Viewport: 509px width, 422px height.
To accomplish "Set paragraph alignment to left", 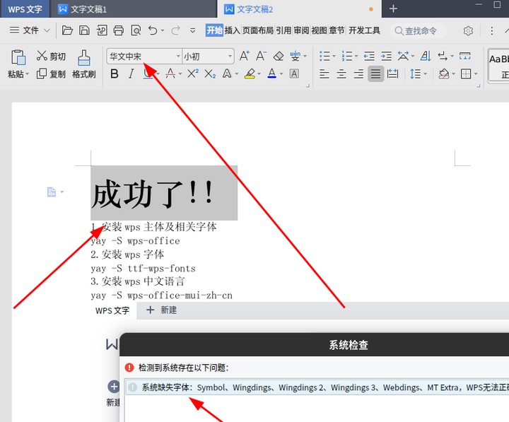I will (x=324, y=74).
